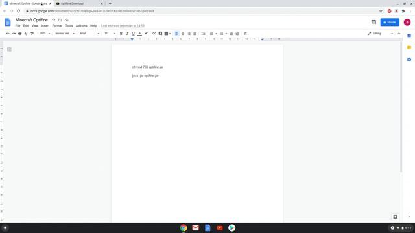Toggle the bulleted list
Image resolution: width=415 pixels, height=233 pixels.
coord(222,34)
